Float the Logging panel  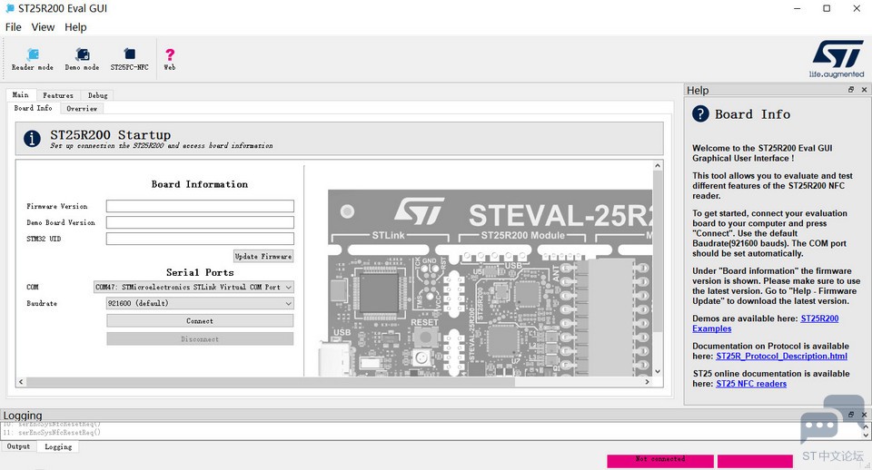pos(851,415)
